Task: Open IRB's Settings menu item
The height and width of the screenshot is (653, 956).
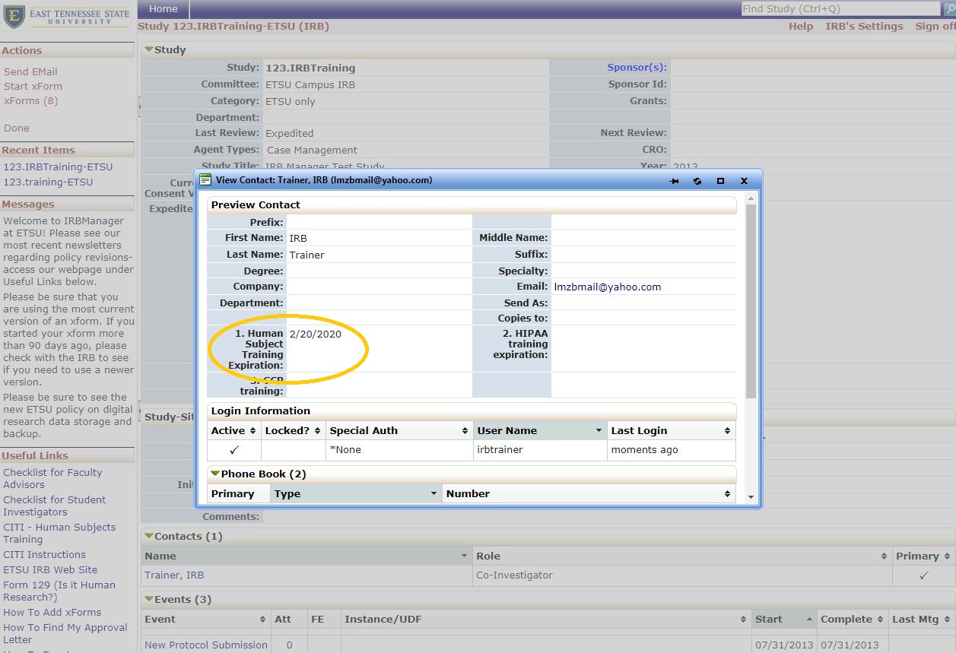Action: point(864,26)
